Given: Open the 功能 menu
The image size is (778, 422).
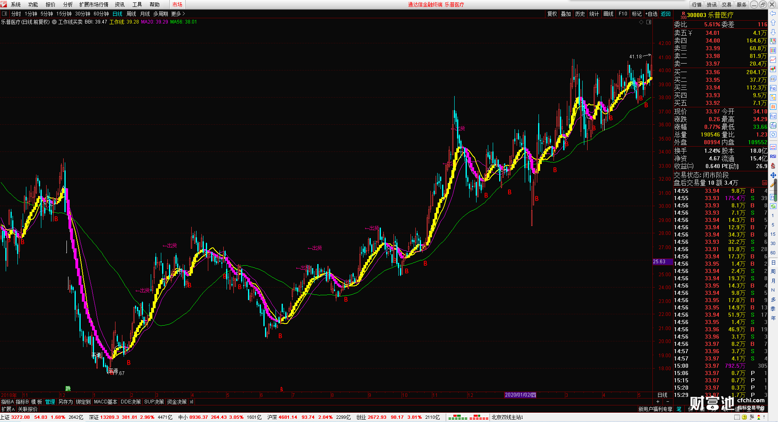Looking at the screenshot, I should click(x=33, y=4).
